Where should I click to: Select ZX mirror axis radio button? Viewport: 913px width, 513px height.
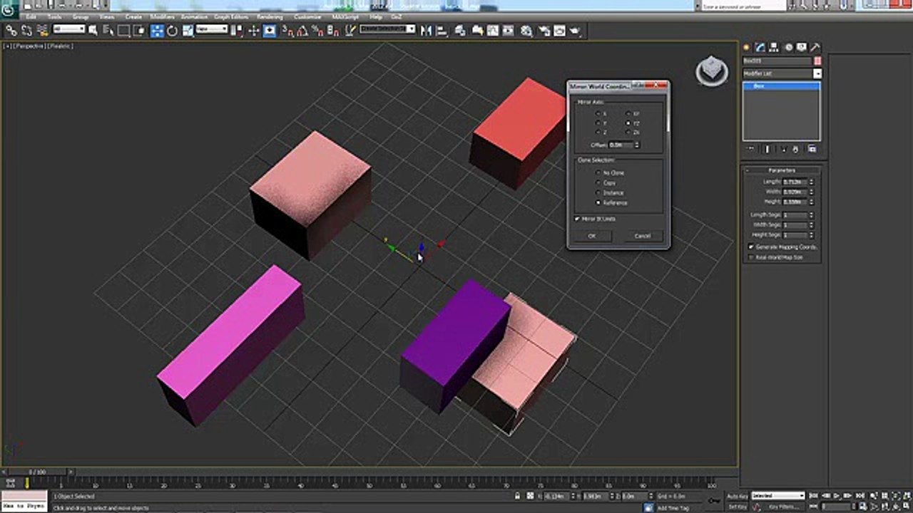click(x=628, y=133)
